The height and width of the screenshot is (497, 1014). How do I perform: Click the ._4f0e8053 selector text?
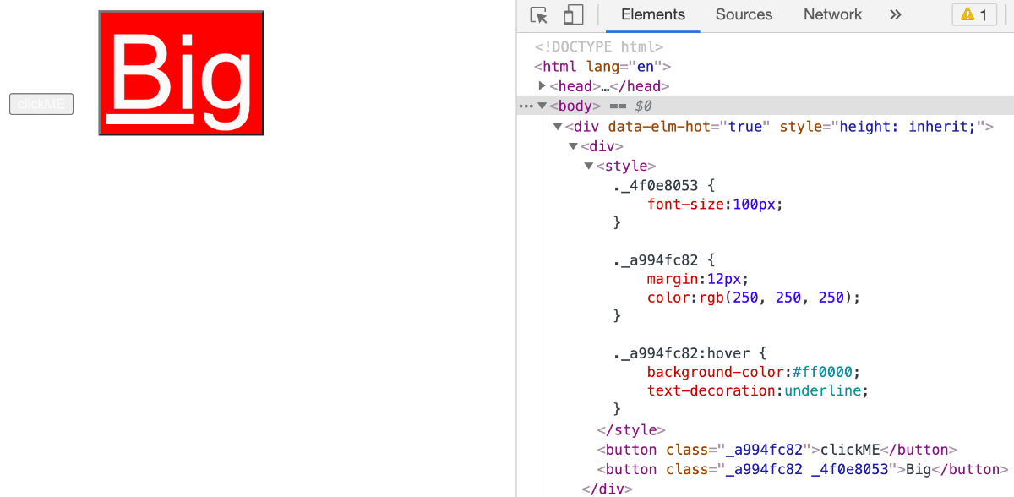[657, 185]
